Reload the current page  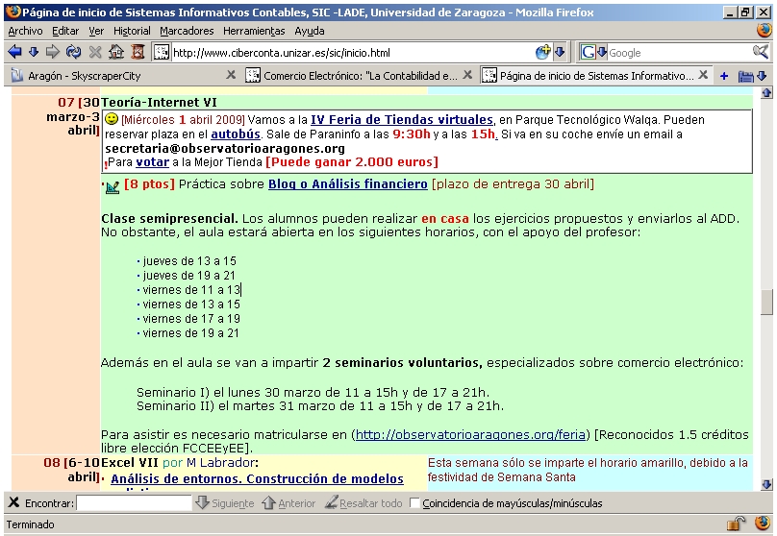74,52
